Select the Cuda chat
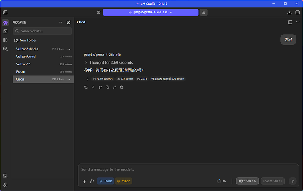The width and height of the screenshot is (303, 191). pos(43,79)
